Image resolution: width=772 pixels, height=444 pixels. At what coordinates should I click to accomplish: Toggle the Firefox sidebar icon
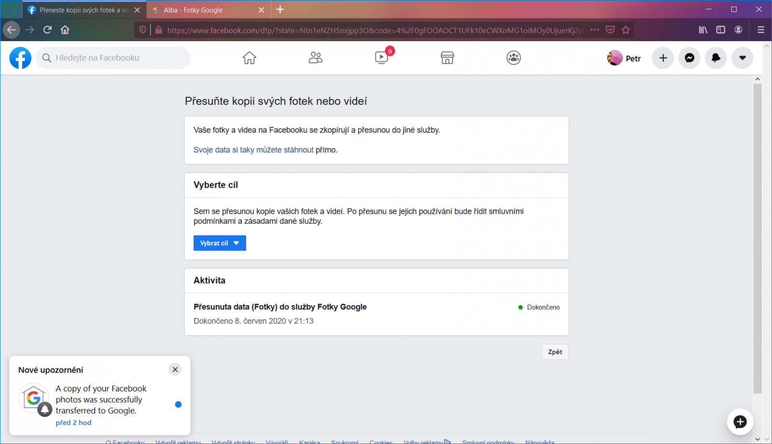721,30
